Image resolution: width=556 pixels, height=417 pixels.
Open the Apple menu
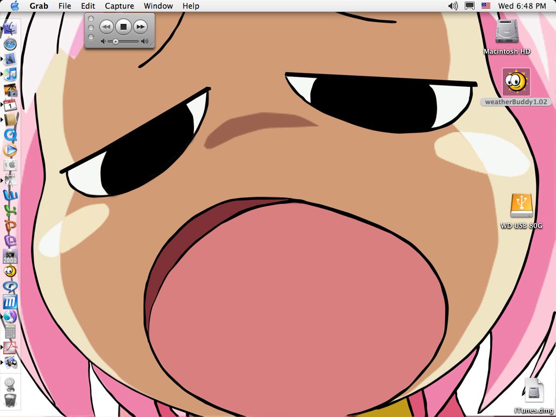click(15, 5)
